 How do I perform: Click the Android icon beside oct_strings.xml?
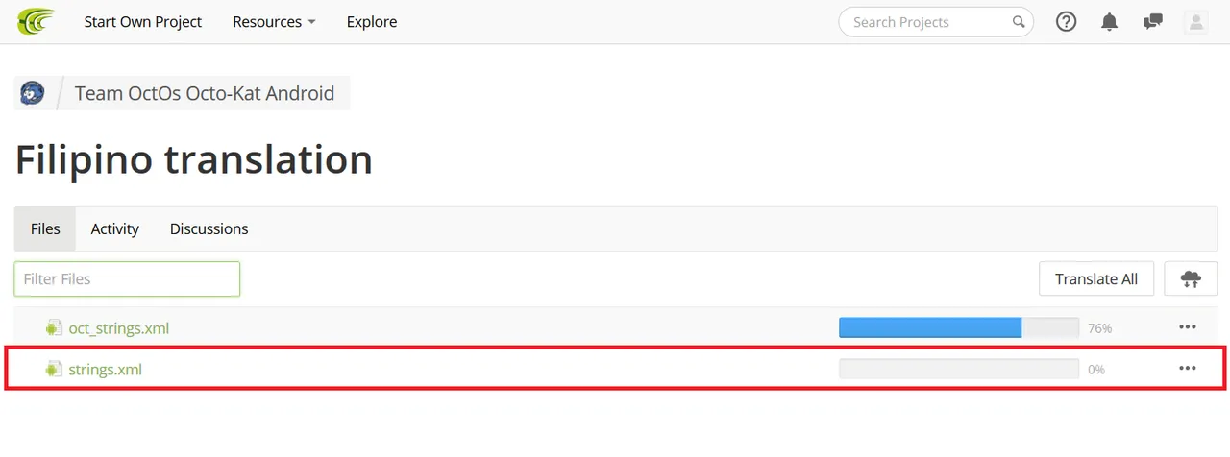[x=53, y=328]
